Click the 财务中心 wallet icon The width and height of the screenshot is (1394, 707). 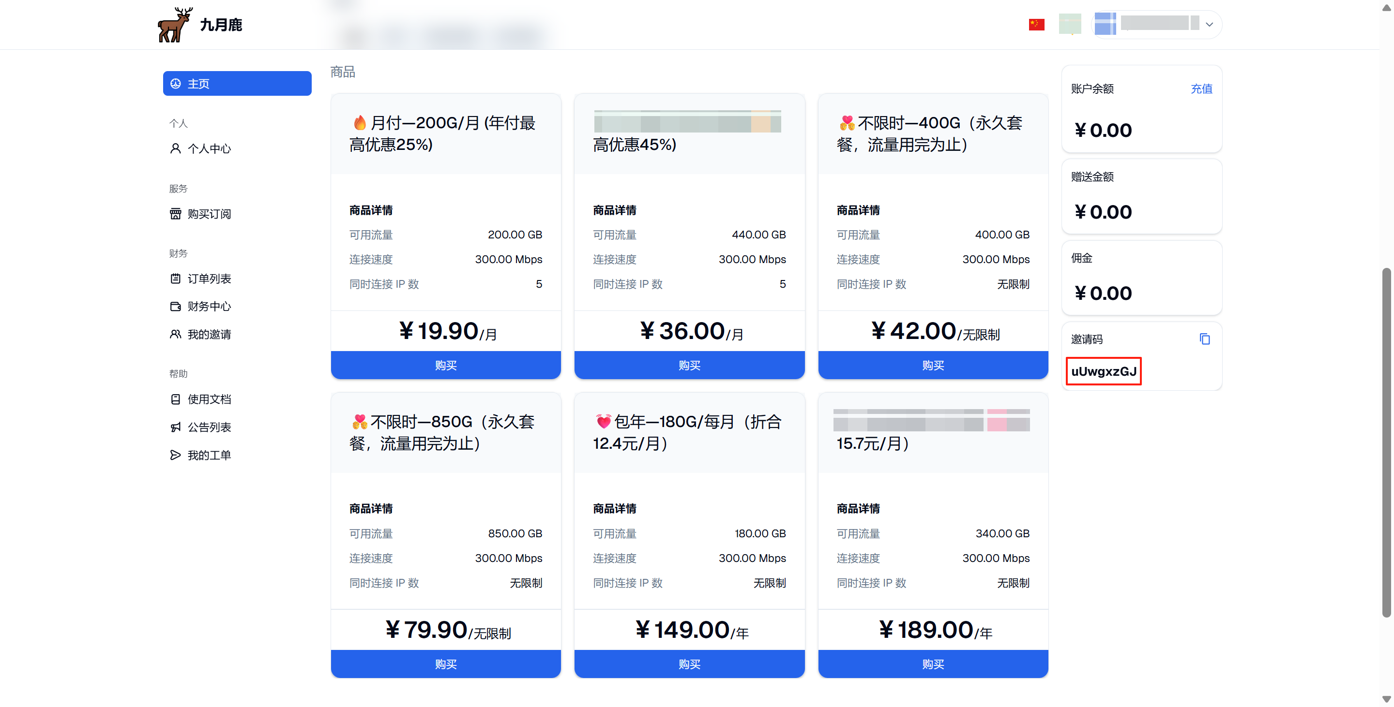pos(175,307)
